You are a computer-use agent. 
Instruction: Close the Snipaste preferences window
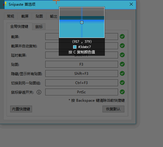tap(131, 4)
